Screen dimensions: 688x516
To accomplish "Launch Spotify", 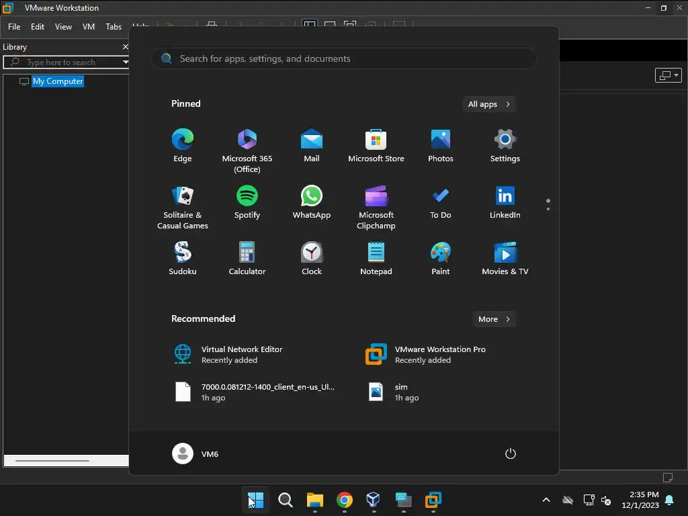I will pyautogui.click(x=247, y=203).
